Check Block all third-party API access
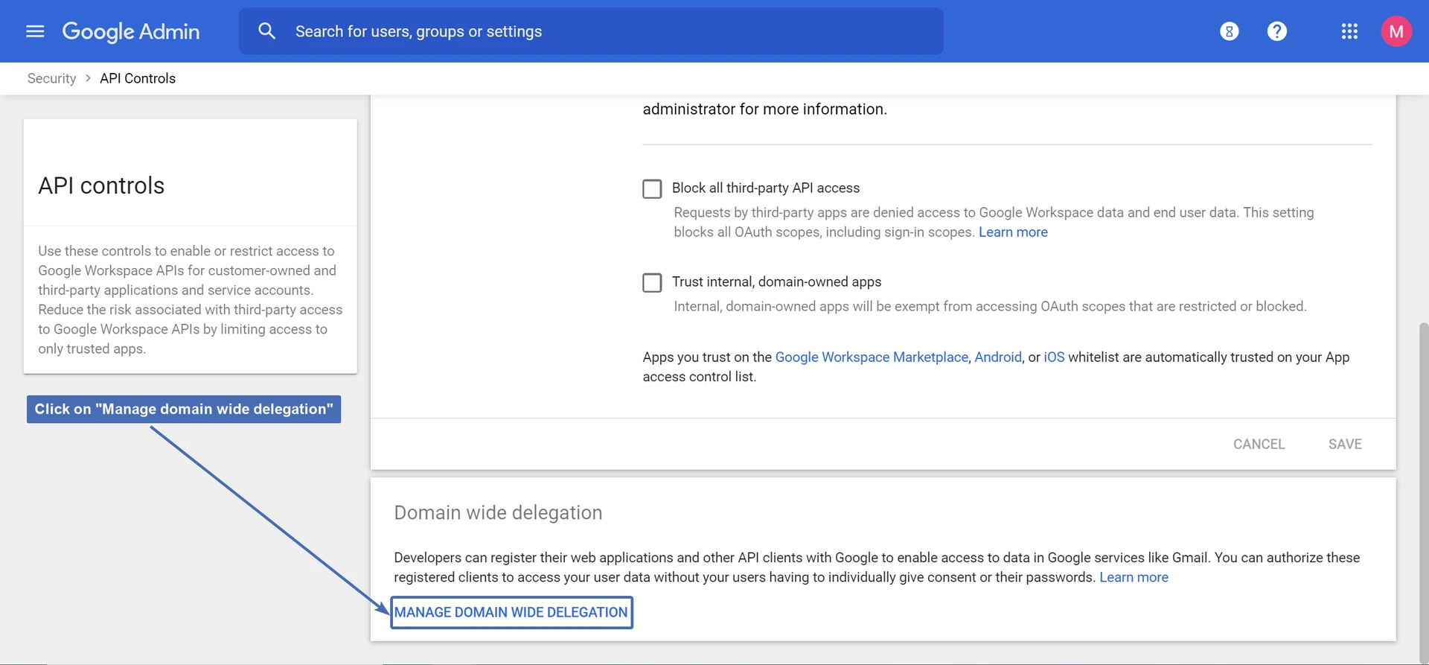The height and width of the screenshot is (665, 1429). [x=652, y=189]
